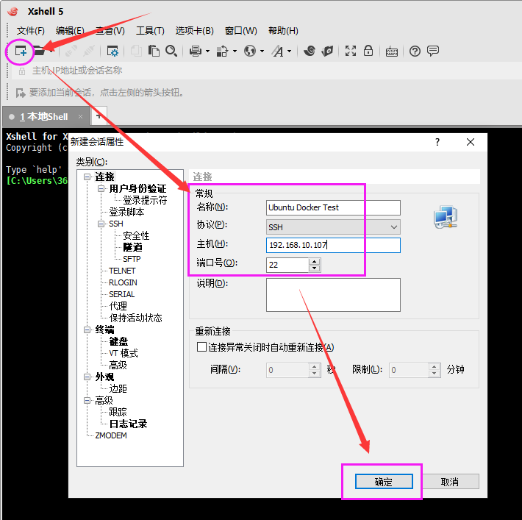Open the 编辑(E) menu

(x=70, y=31)
